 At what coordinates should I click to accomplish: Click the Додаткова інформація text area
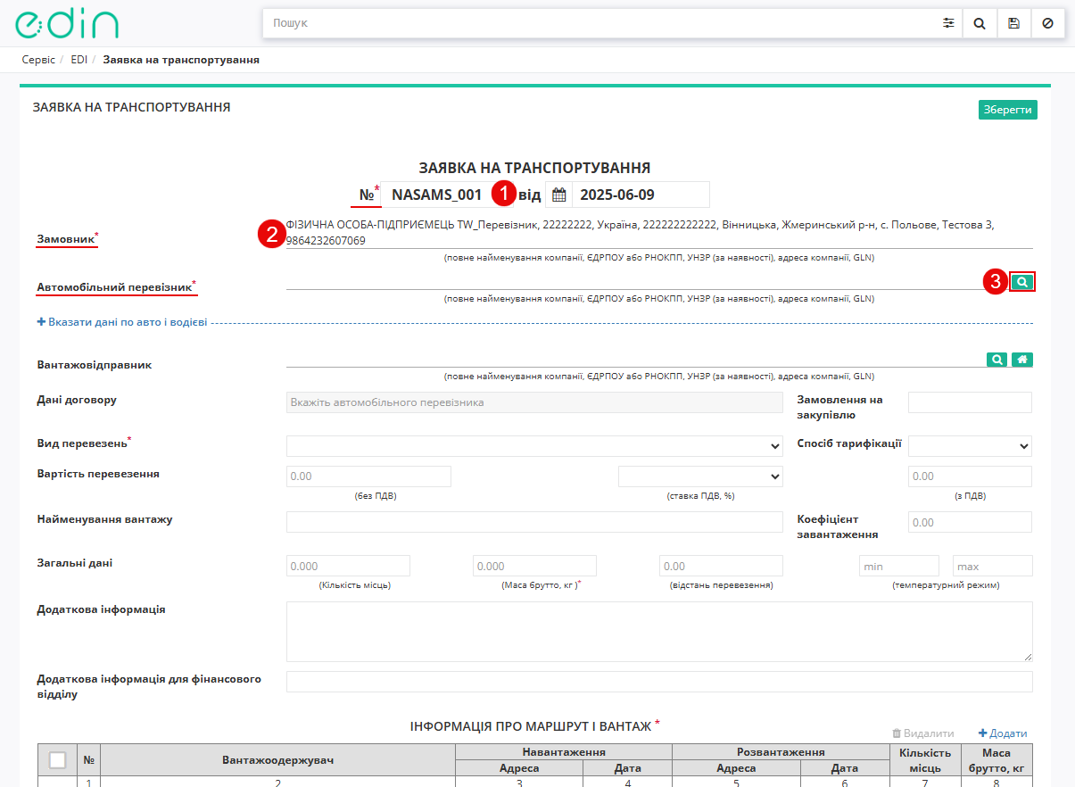pos(659,631)
